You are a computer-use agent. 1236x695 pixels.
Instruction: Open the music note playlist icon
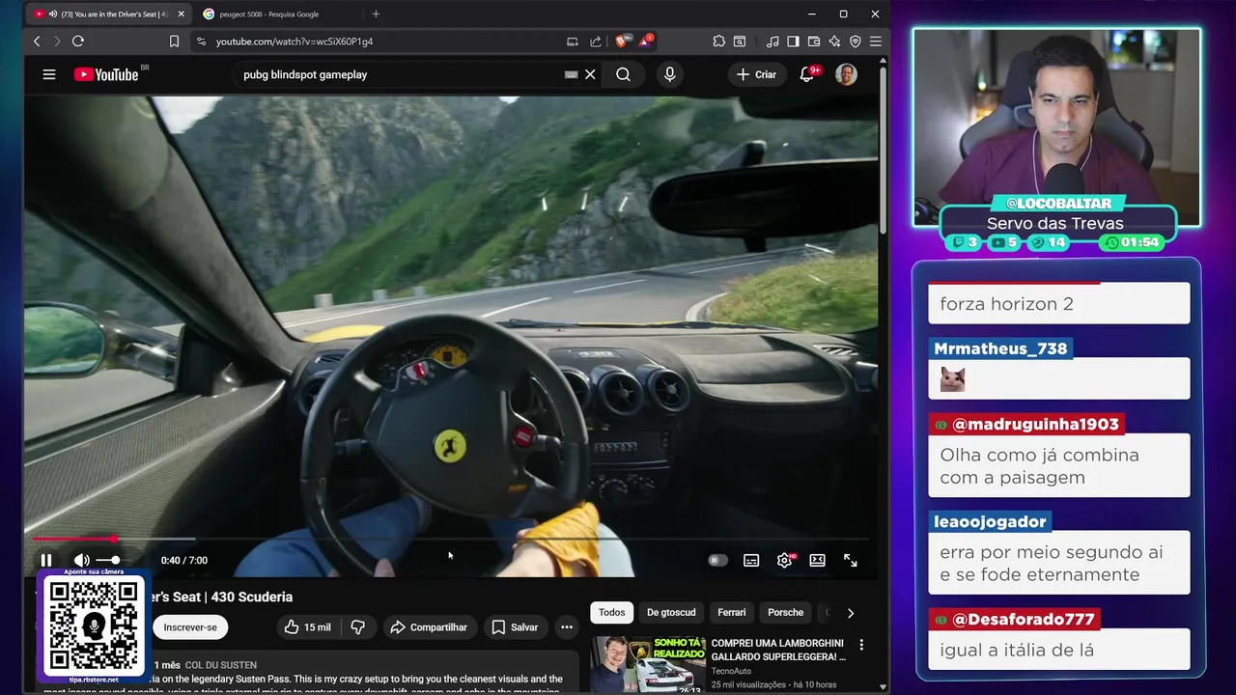772,42
